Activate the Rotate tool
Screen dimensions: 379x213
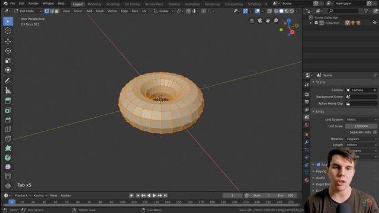pyautogui.click(x=8, y=51)
